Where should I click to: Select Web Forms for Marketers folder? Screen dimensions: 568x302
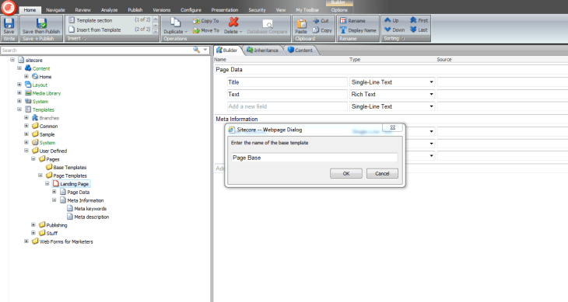62,241
